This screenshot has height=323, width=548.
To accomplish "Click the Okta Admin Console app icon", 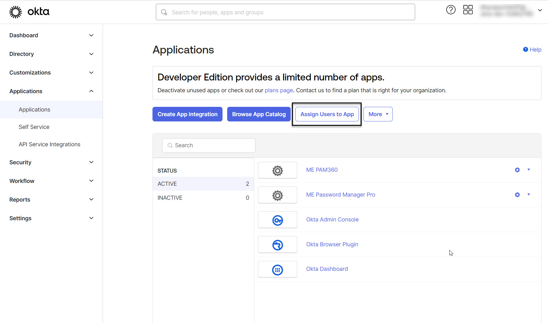I will click(277, 220).
